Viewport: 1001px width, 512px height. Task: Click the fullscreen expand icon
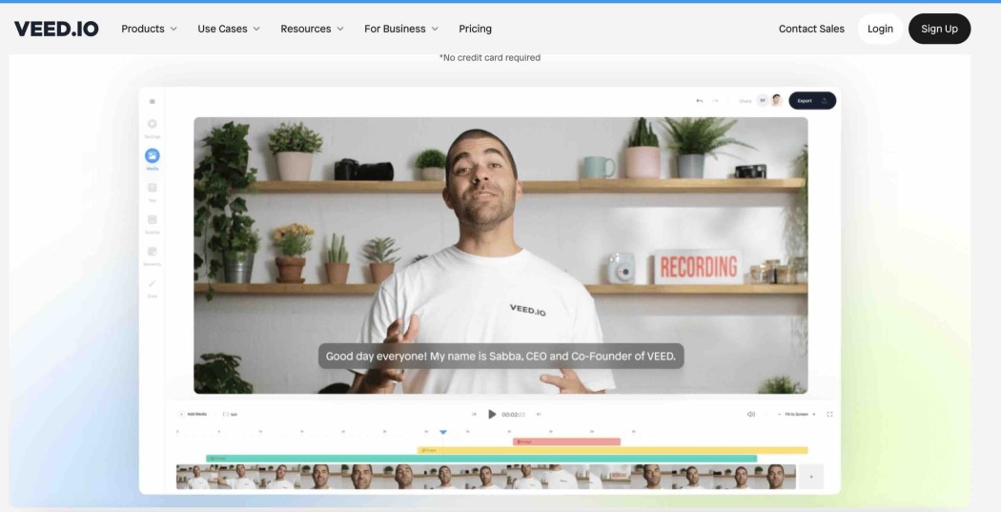coord(830,415)
